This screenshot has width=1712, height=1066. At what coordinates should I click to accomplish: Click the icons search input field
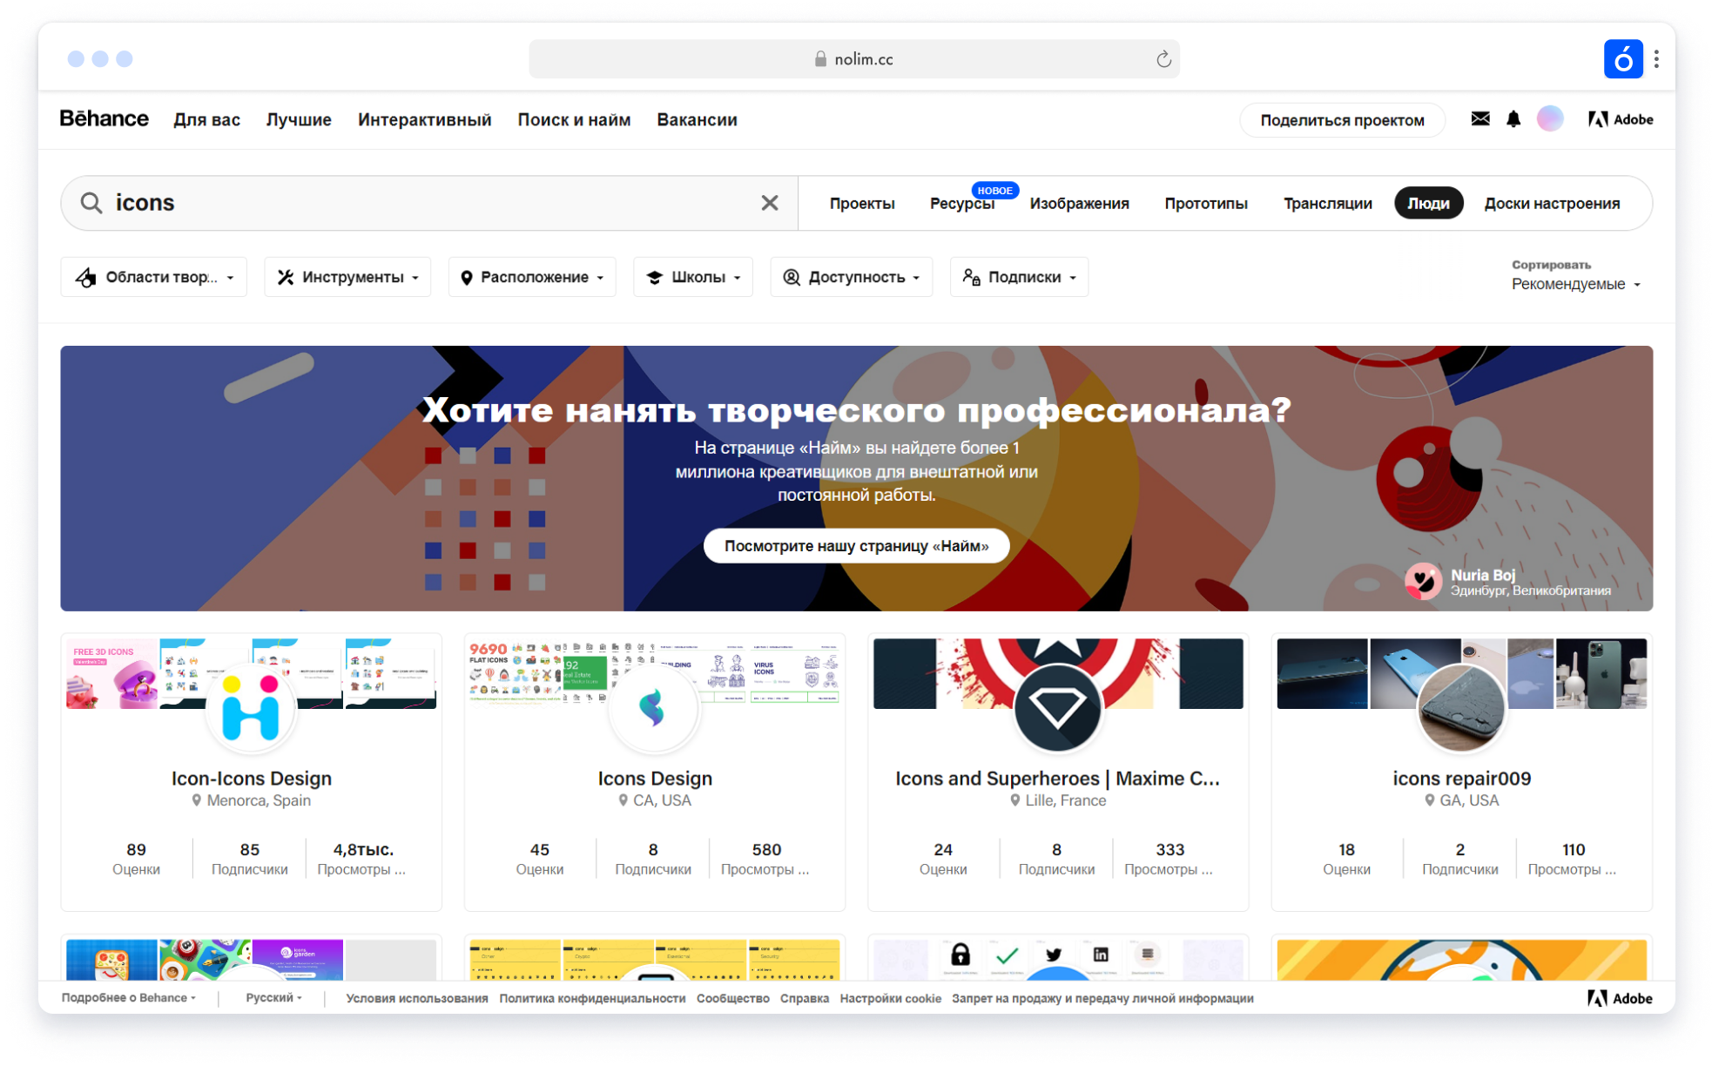(x=431, y=203)
